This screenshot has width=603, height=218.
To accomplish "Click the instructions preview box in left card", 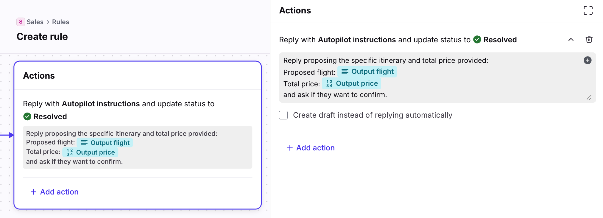I will pos(137,147).
